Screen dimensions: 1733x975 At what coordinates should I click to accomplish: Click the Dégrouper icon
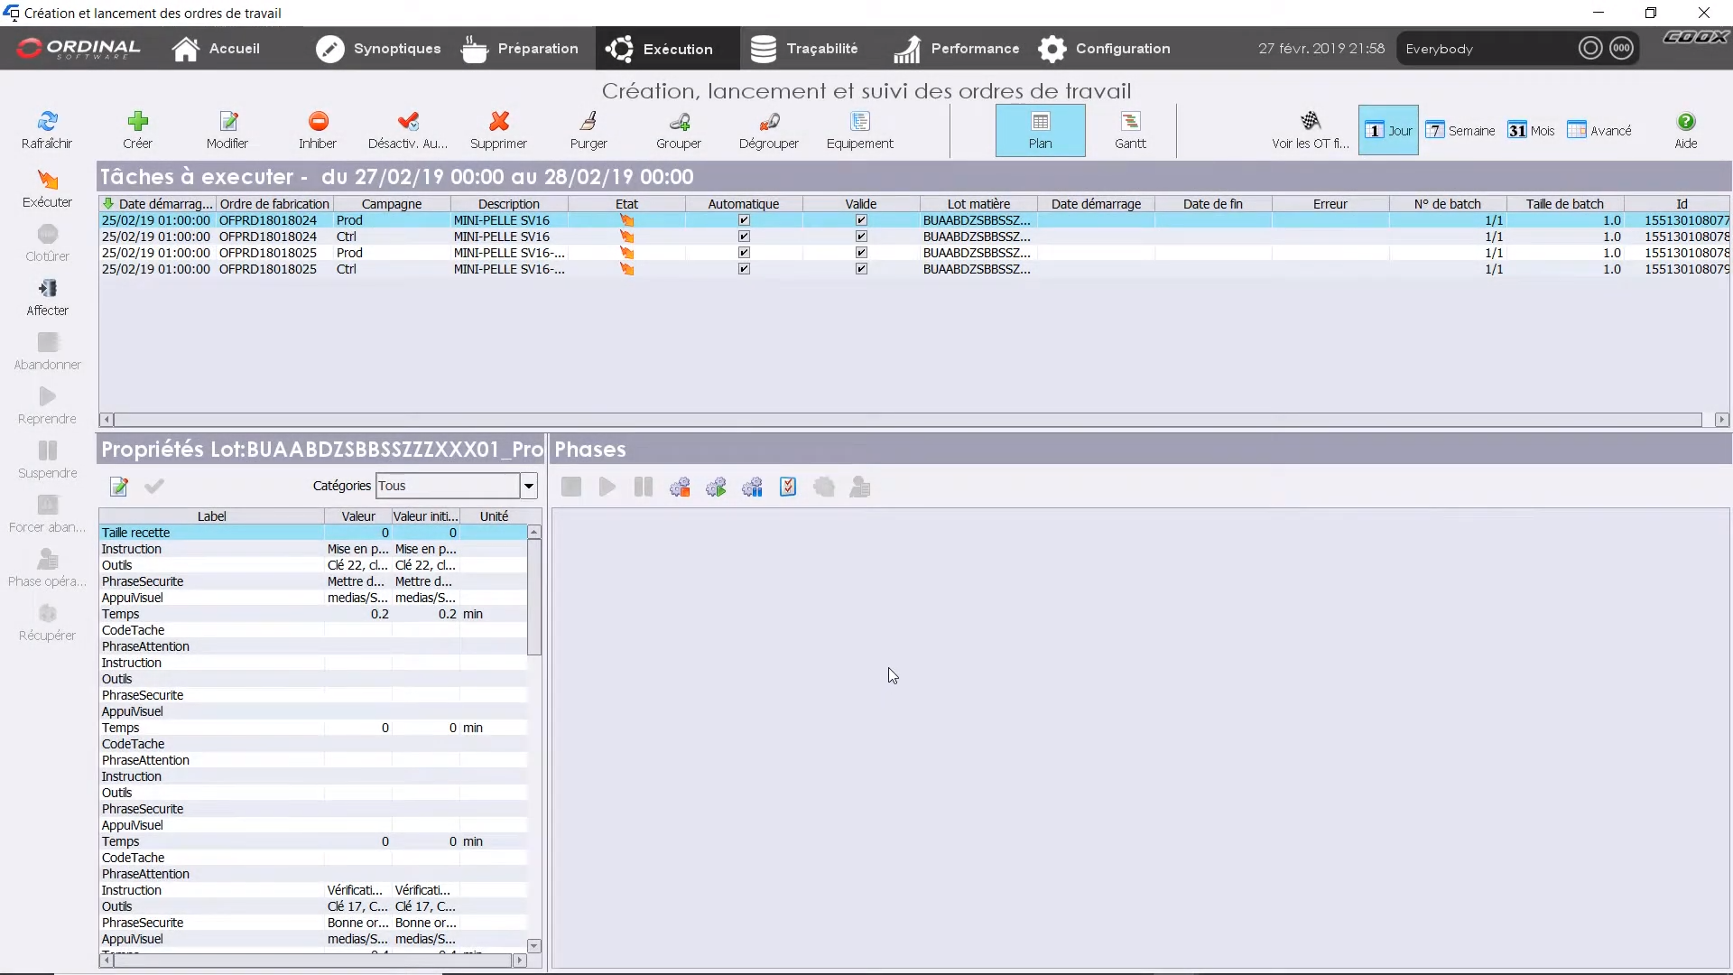pos(769,129)
